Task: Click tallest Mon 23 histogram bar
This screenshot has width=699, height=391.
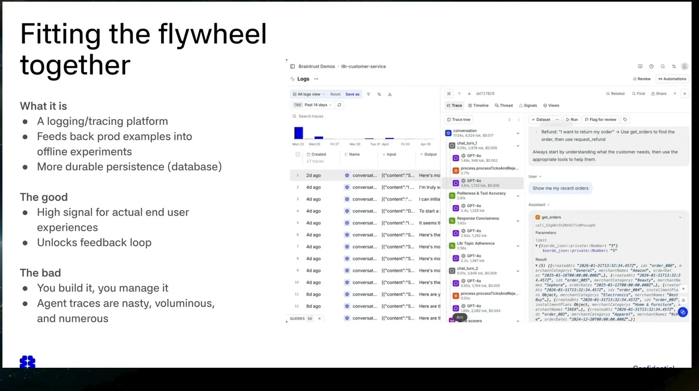Action: click(299, 133)
